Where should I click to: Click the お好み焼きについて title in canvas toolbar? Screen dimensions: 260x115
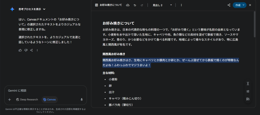coord(111,5)
